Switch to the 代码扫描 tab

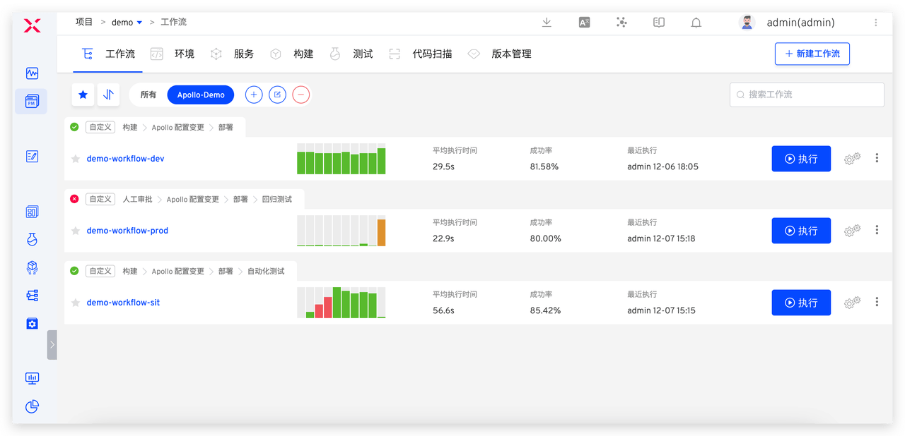432,54
